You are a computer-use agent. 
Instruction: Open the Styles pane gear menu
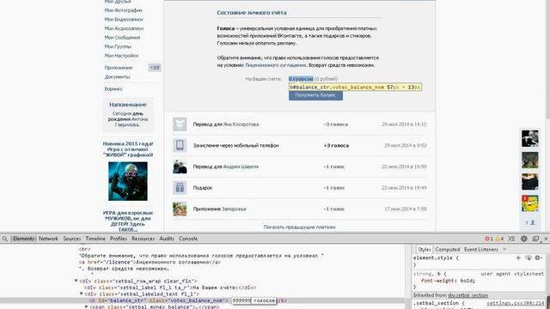pyautogui.click(x=538, y=257)
